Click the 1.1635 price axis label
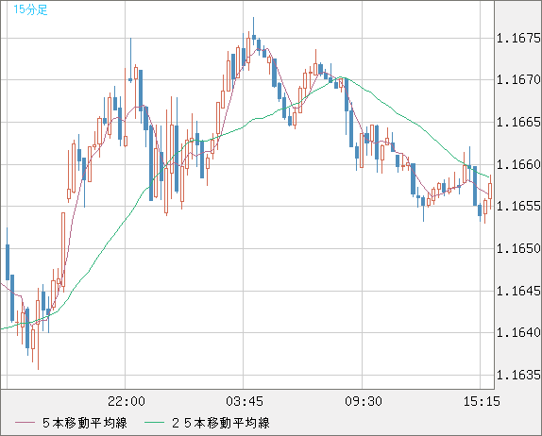542x436 pixels. point(518,375)
